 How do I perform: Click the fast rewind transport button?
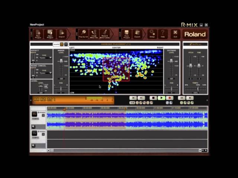141,98
